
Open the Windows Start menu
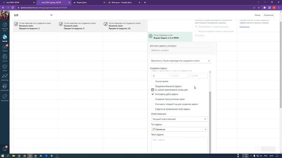coord(3,156)
